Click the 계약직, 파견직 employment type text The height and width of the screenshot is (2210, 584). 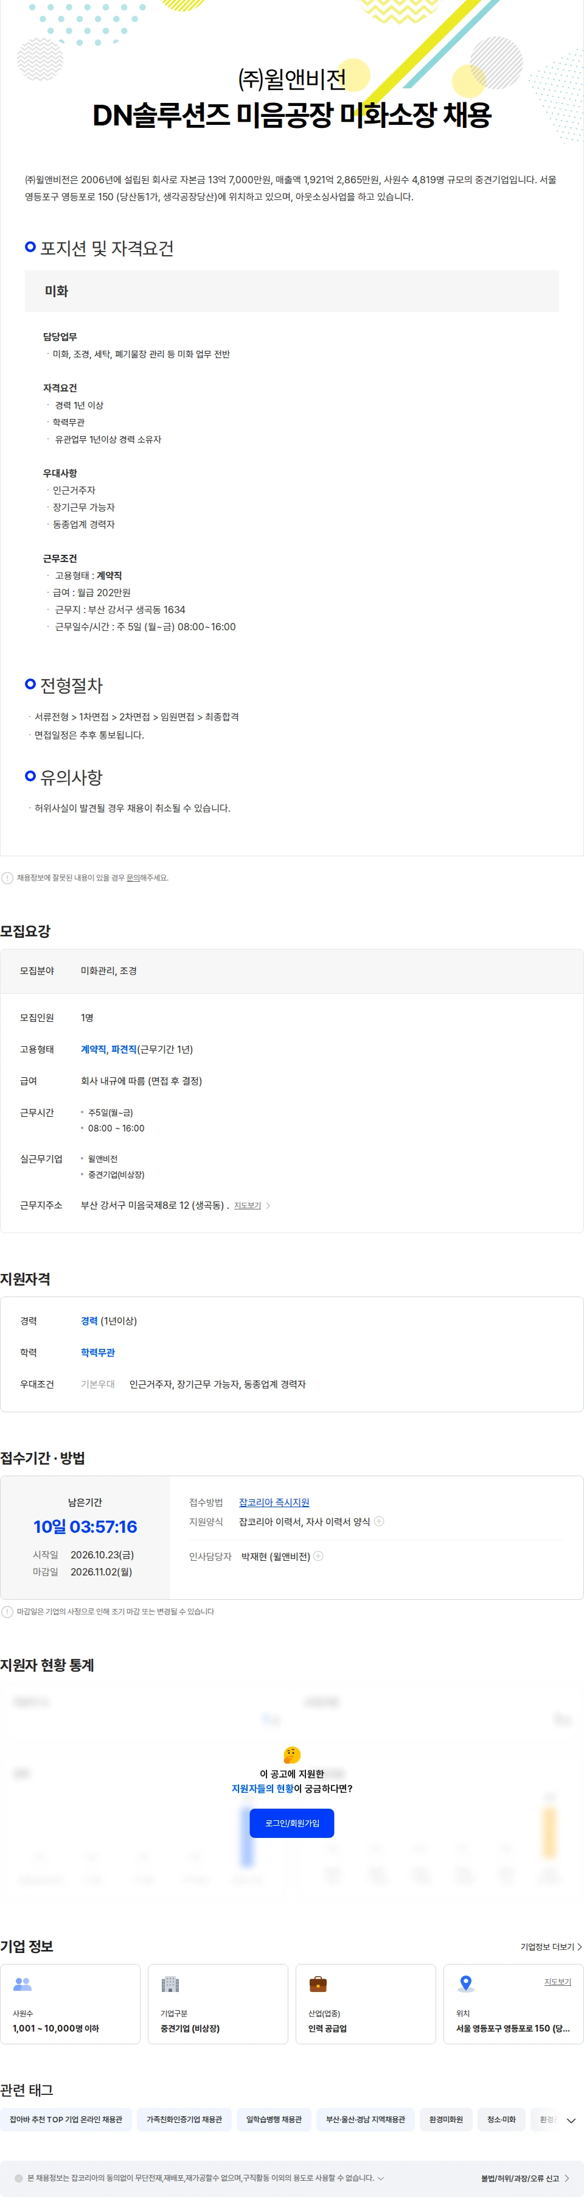pyautogui.click(x=109, y=1049)
